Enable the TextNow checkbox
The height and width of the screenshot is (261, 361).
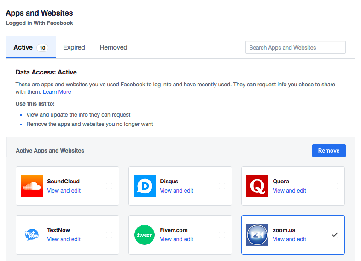[x=109, y=235]
